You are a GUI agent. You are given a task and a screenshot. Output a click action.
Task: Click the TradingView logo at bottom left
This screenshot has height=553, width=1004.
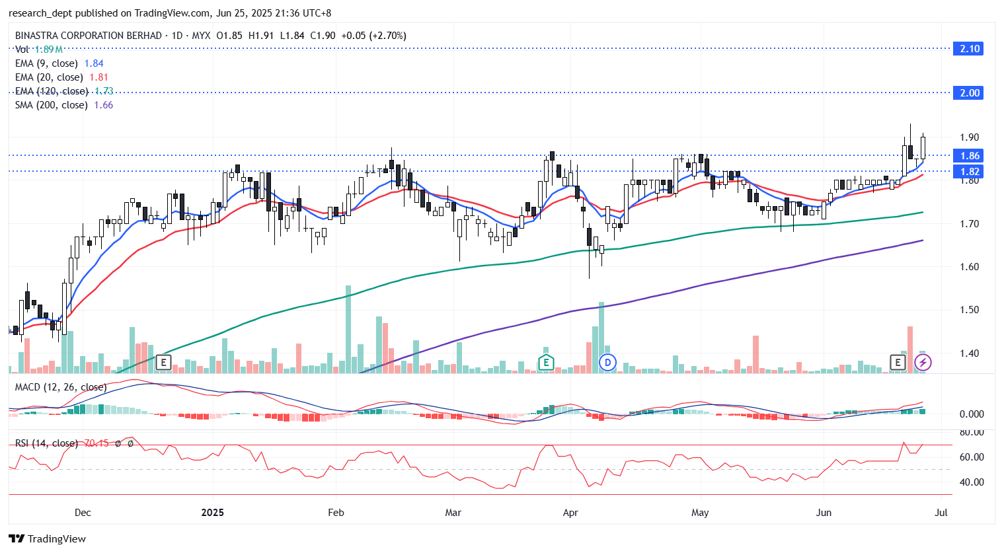47,538
